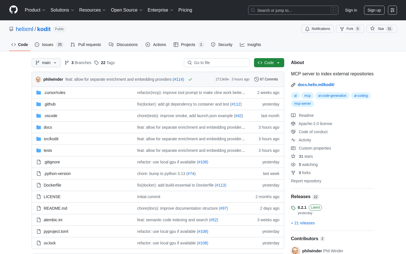Click the .github folder icon
The height and width of the screenshot is (254, 406).
[39, 104]
